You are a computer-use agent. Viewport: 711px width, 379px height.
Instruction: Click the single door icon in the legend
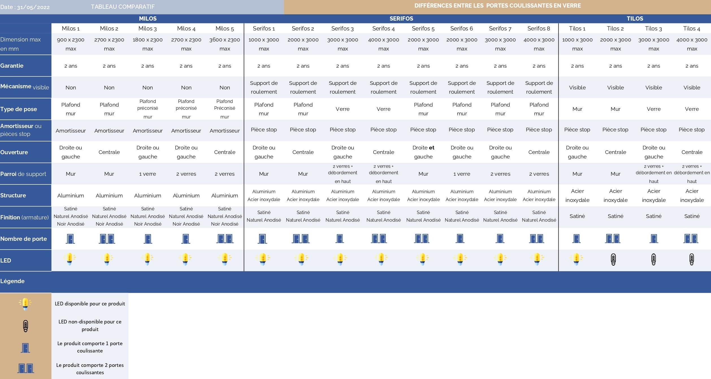pyautogui.click(x=25, y=348)
